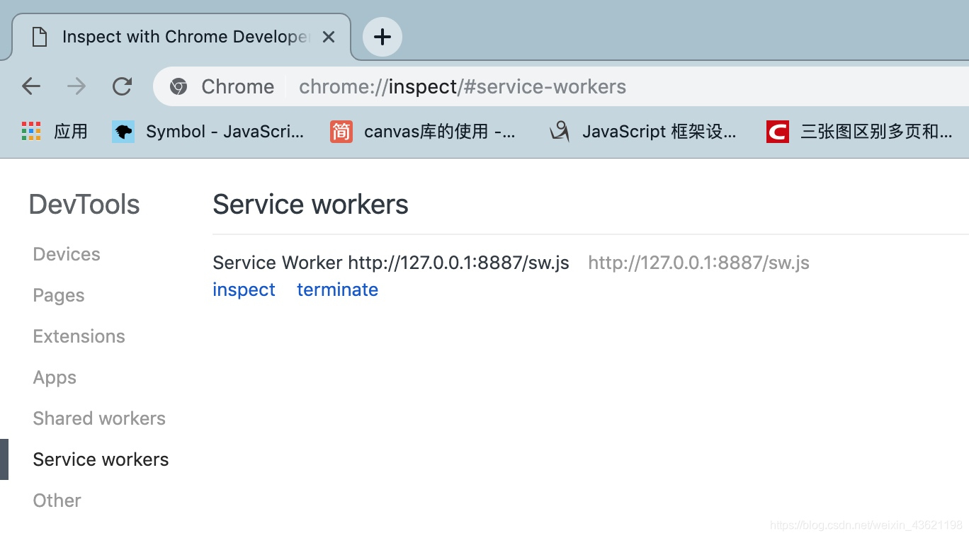Open the 三张图区别多页和 bookmark
Viewport: 969px width, 538px height.
point(860,131)
